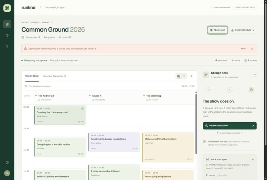The image size is (267, 180).
Task: Select step A in Change desk stepper
Action: [x=208, y=90]
